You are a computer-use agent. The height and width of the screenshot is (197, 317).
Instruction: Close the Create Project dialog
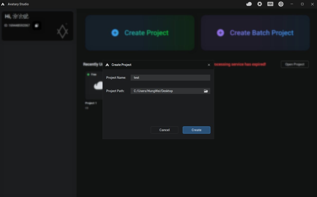[209, 65]
